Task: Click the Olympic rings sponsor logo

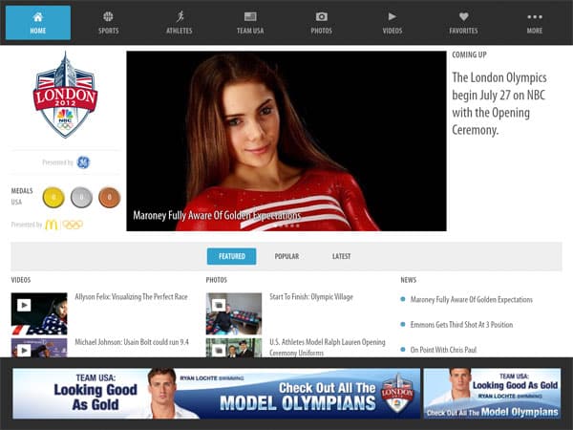Action: coord(73,225)
